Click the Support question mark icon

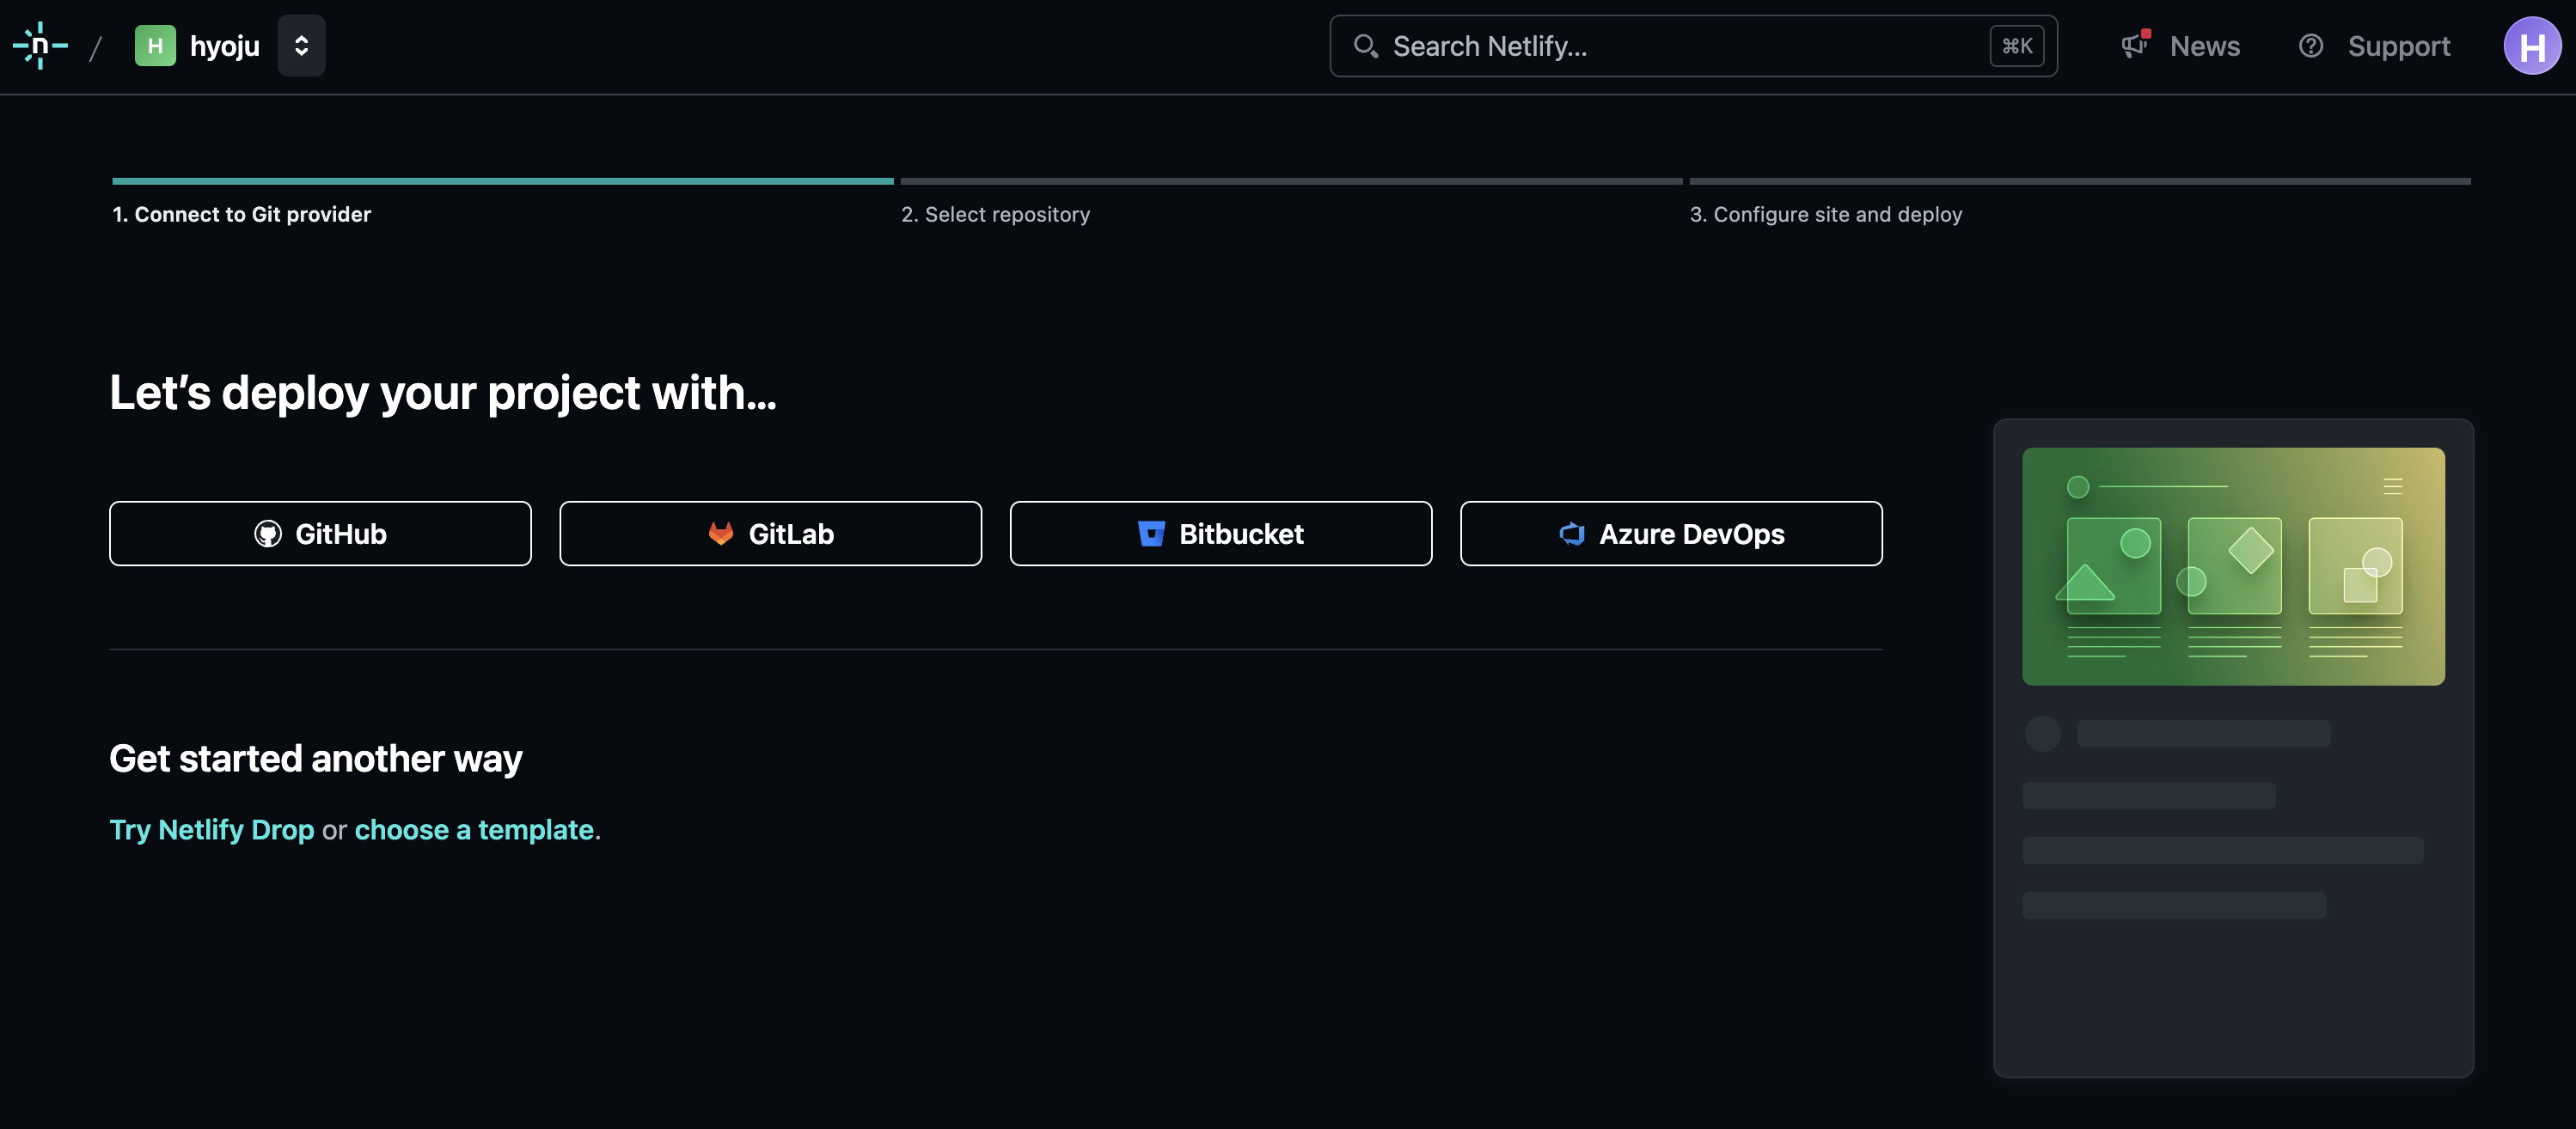[2310, 46]
